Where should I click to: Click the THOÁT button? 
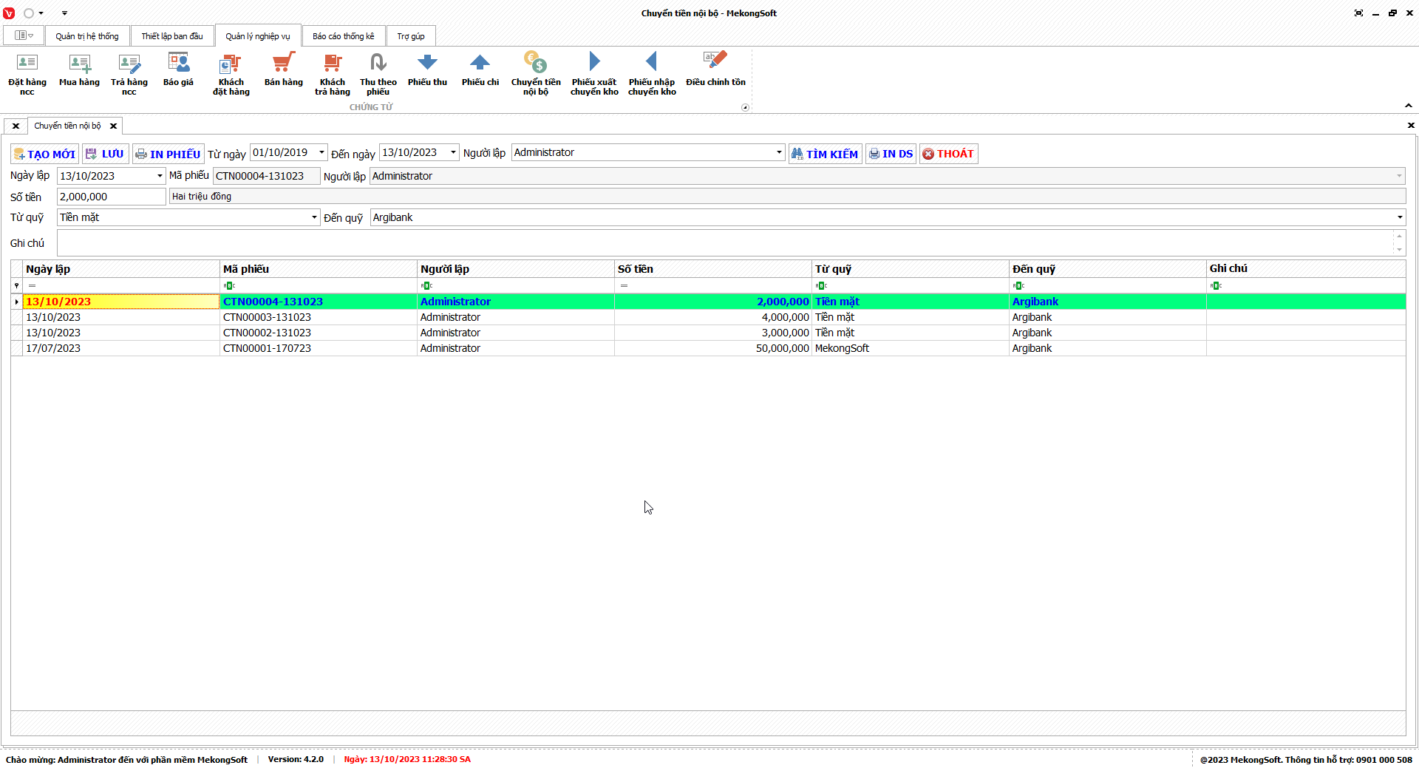pyautogui.click(x=948, y=154)
